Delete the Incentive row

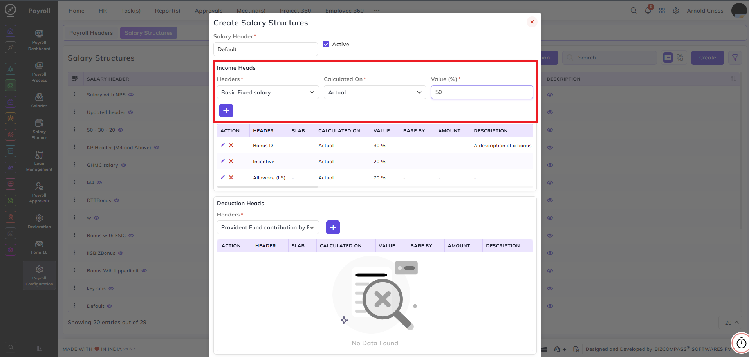point(231,161)
